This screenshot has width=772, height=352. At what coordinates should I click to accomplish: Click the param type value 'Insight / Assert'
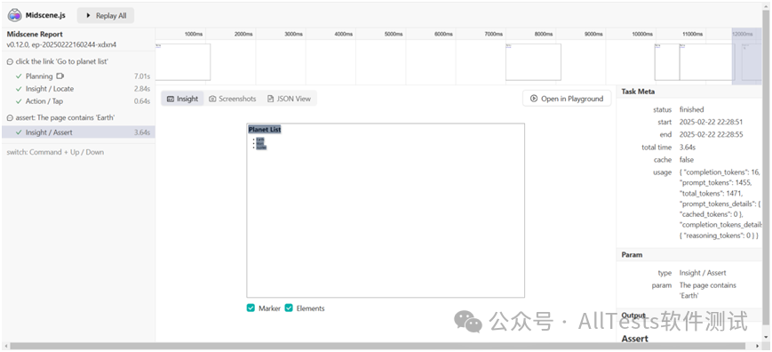click(x=703, y=273)
